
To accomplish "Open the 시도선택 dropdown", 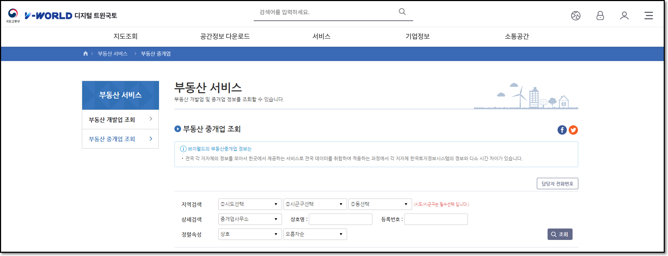I will tap(250, 204).
